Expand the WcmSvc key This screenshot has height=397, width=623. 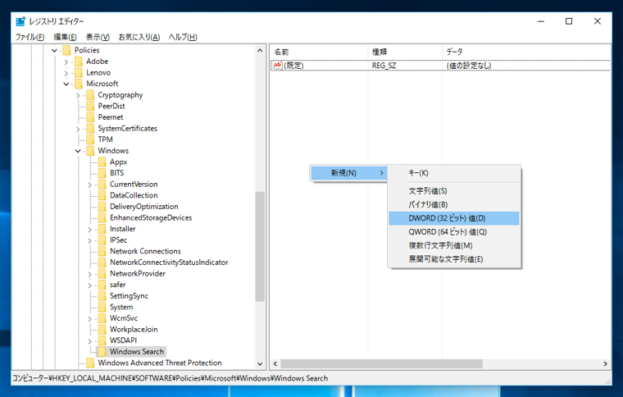[90, 318]
